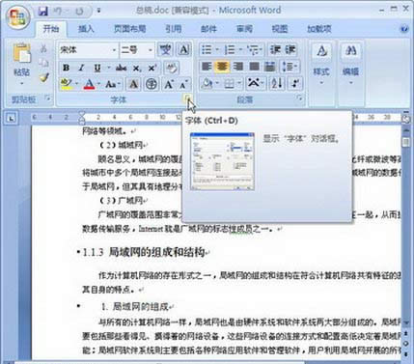The width and height of the screenshot is (414, 364).
Task: Expand the highlight color arrow
Action: (x=77, y=84)
